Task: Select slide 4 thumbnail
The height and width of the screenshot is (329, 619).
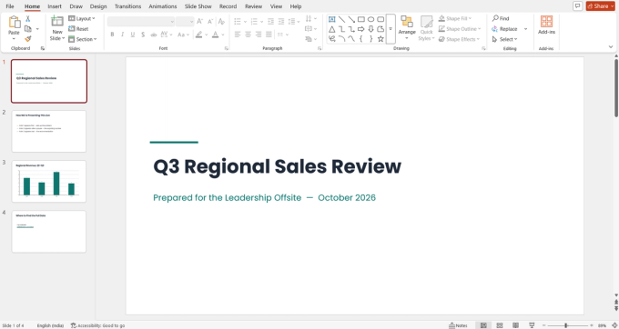Action: [49, 231]
